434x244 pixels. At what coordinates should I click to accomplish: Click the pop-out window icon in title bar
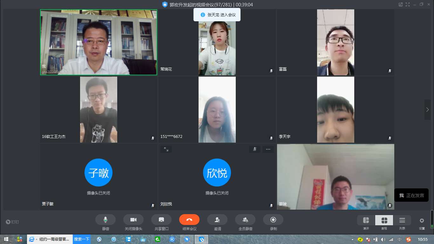401,4
